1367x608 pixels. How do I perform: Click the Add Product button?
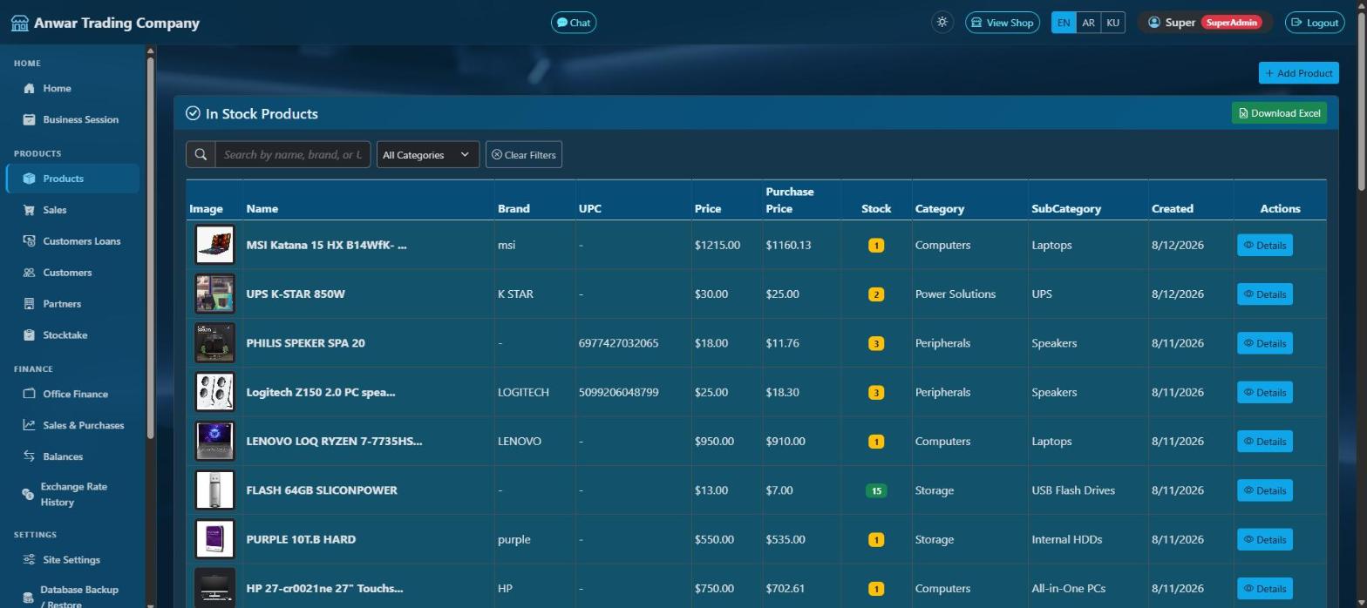1298,73
